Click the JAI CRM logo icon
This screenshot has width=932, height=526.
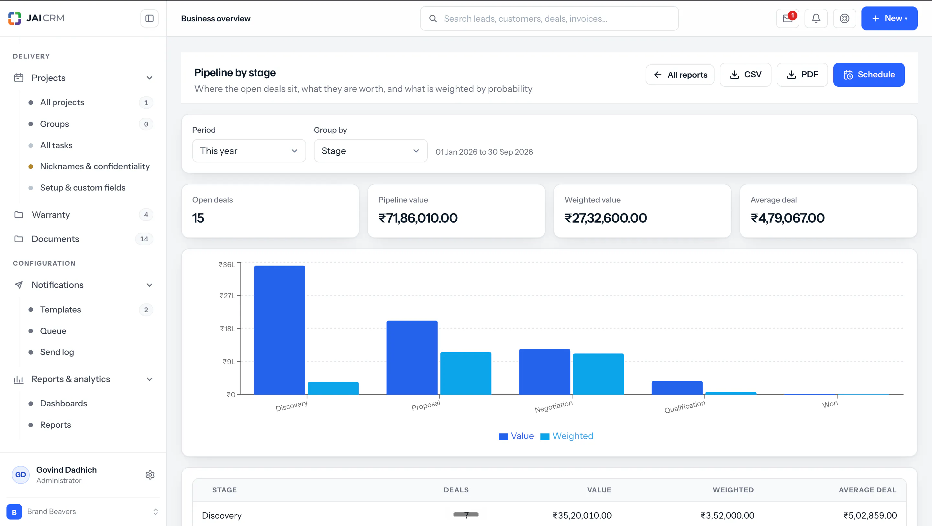pyautogui.click(x=15, y=18)
